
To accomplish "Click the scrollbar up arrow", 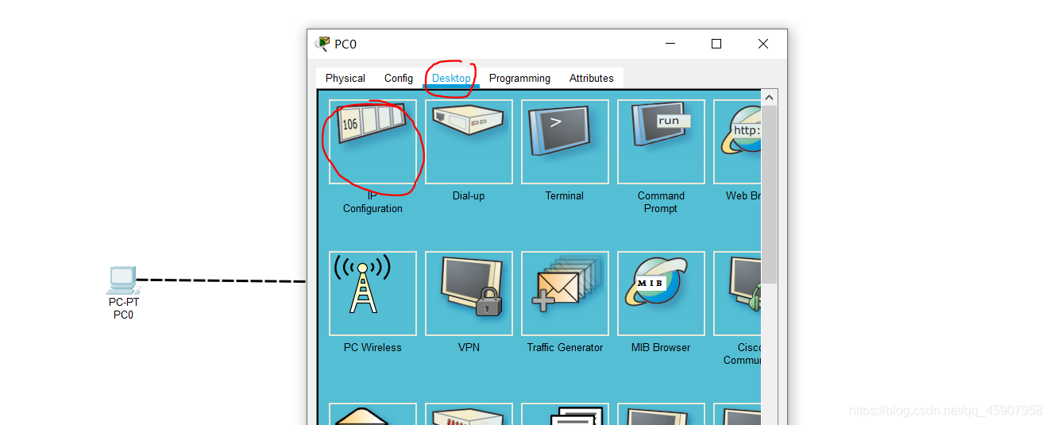I will [x=769, y=98].
